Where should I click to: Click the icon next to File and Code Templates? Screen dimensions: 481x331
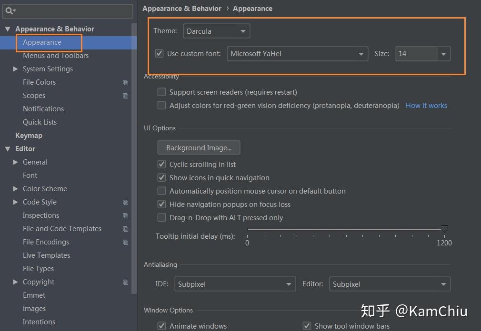125,229
